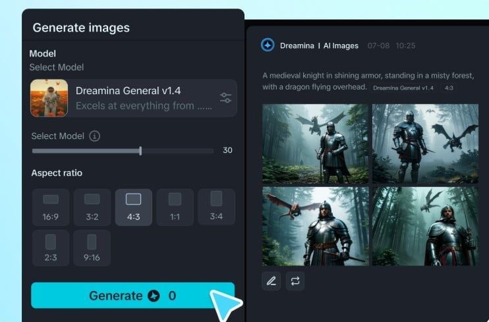Choose the 9:16 vertical aspect ratio
The height and width of the screenshot is (322, 489).
92,248
